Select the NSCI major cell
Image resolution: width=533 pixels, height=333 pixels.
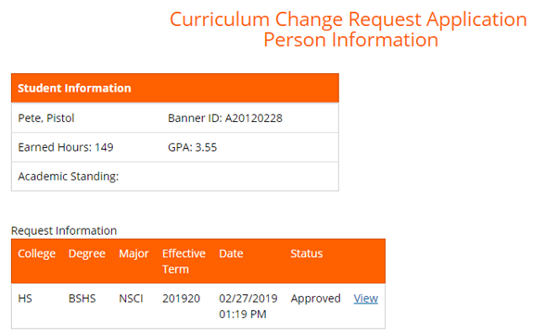click(x=132, y=299)
